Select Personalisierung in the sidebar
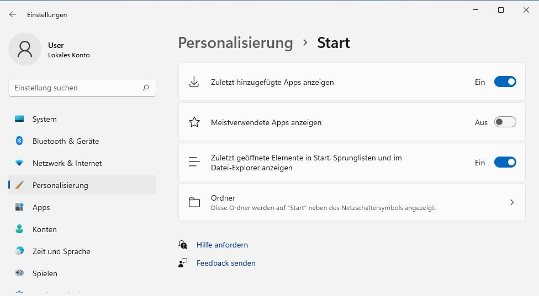The image size is (539, 296). [x=60, y=185]
